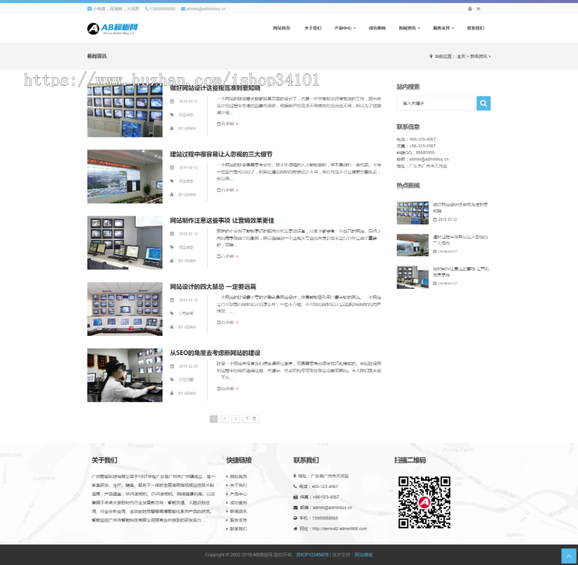578x565 pixels.
Task: Select 成功案例 in the navigation bar
Action: 378,28
